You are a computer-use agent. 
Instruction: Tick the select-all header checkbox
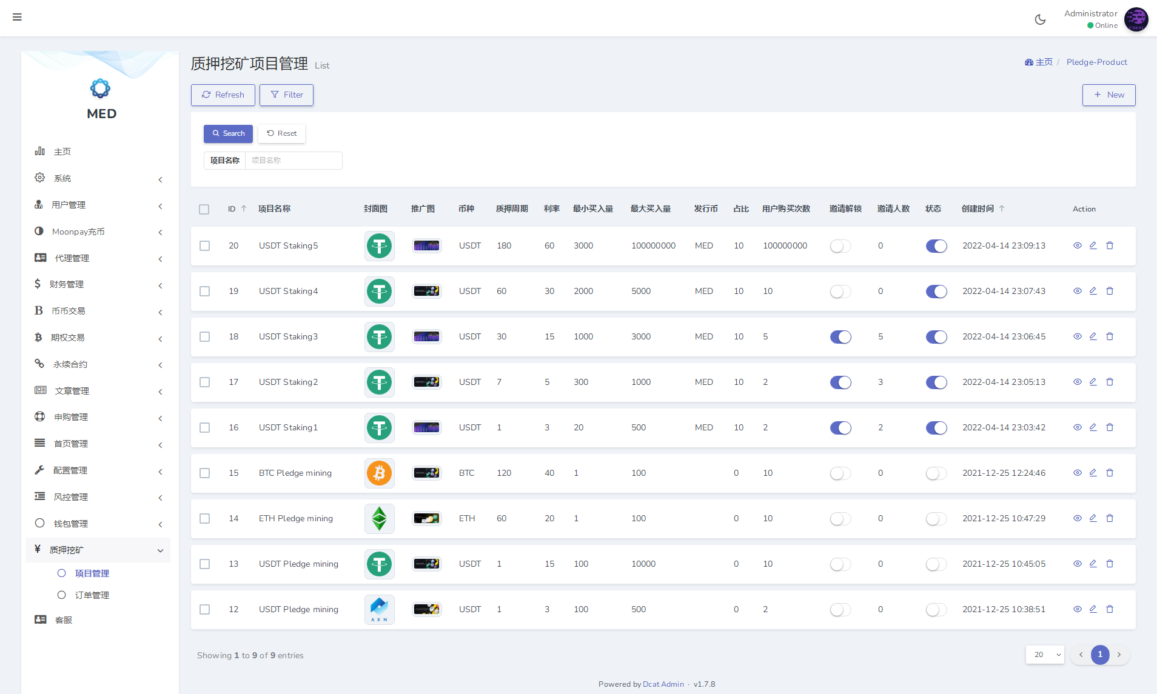point(204,209)
